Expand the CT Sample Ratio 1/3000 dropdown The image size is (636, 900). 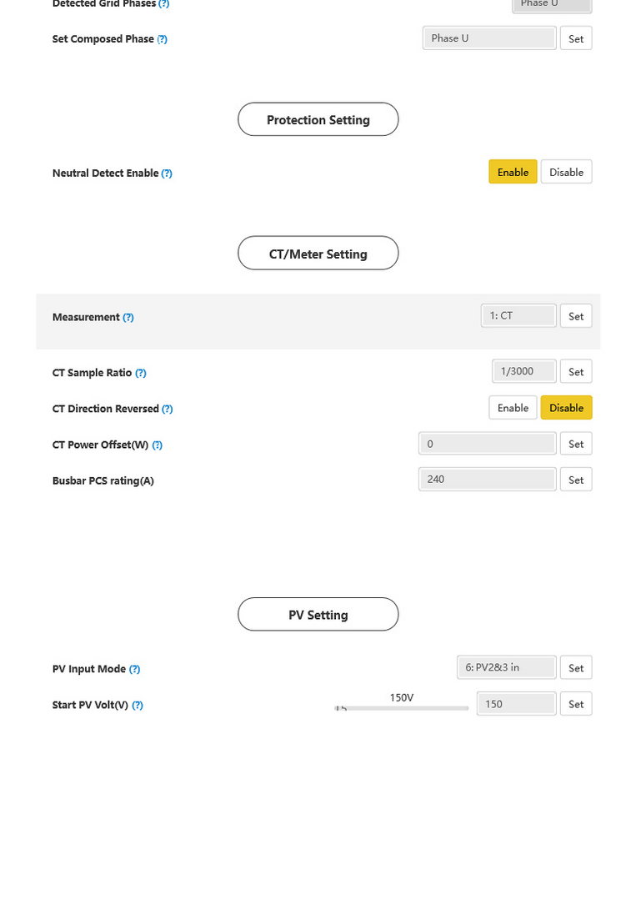tap(523, 371)
